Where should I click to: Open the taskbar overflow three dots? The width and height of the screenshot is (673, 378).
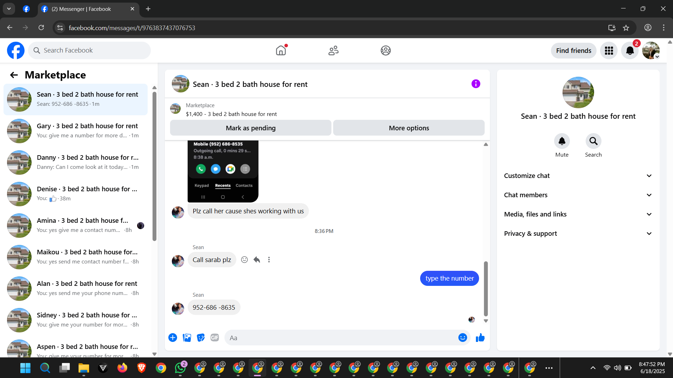(x=549, y=368)
